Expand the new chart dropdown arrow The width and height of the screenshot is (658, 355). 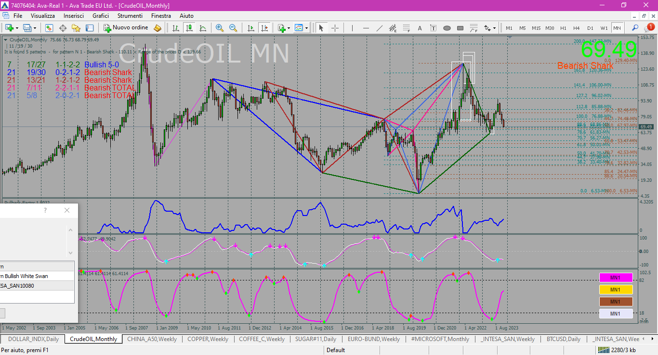click(17, 28)
